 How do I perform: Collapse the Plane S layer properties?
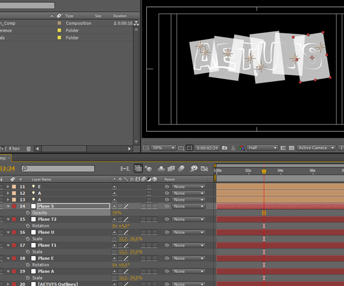pos(8,206)
